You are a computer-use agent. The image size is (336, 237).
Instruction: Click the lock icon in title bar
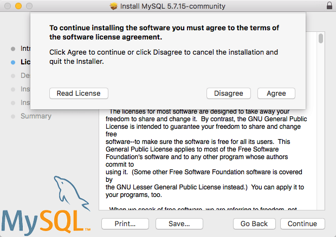pos(329,5)
